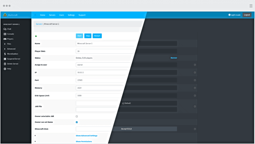Open the Chat icon in sidebar
Viewport: 255px width, 144px height.
click(5, 29)
